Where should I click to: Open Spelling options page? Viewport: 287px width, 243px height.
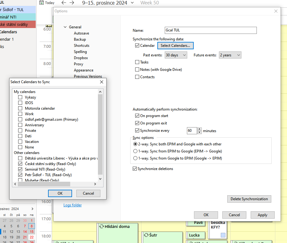click(x=80, y=52)
